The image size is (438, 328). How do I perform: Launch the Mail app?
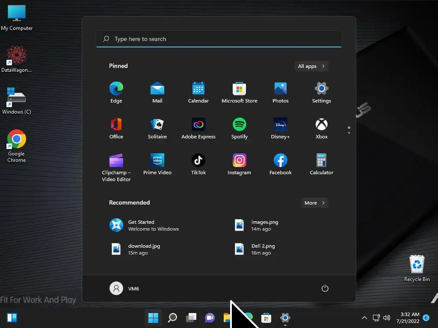click(157, 92)
